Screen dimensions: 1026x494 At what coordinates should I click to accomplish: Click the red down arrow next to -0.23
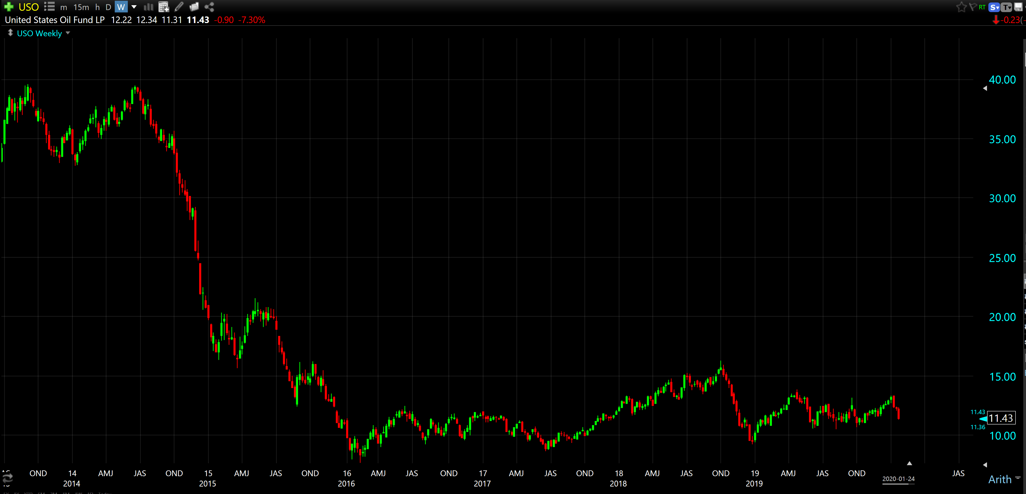(996, 20)
